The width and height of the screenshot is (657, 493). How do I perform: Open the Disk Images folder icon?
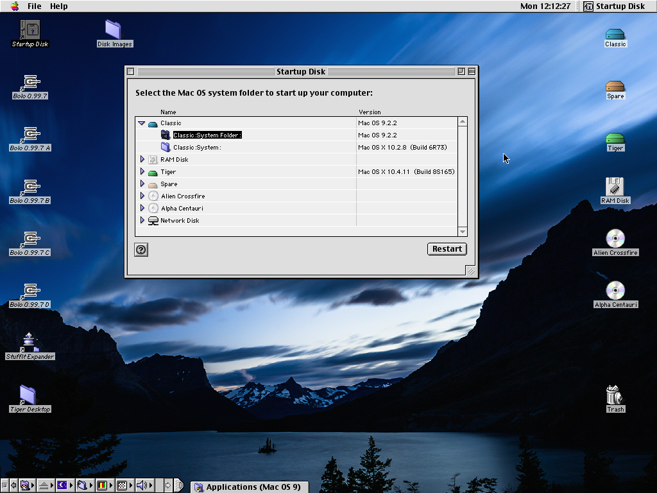[x=114, y=30]
